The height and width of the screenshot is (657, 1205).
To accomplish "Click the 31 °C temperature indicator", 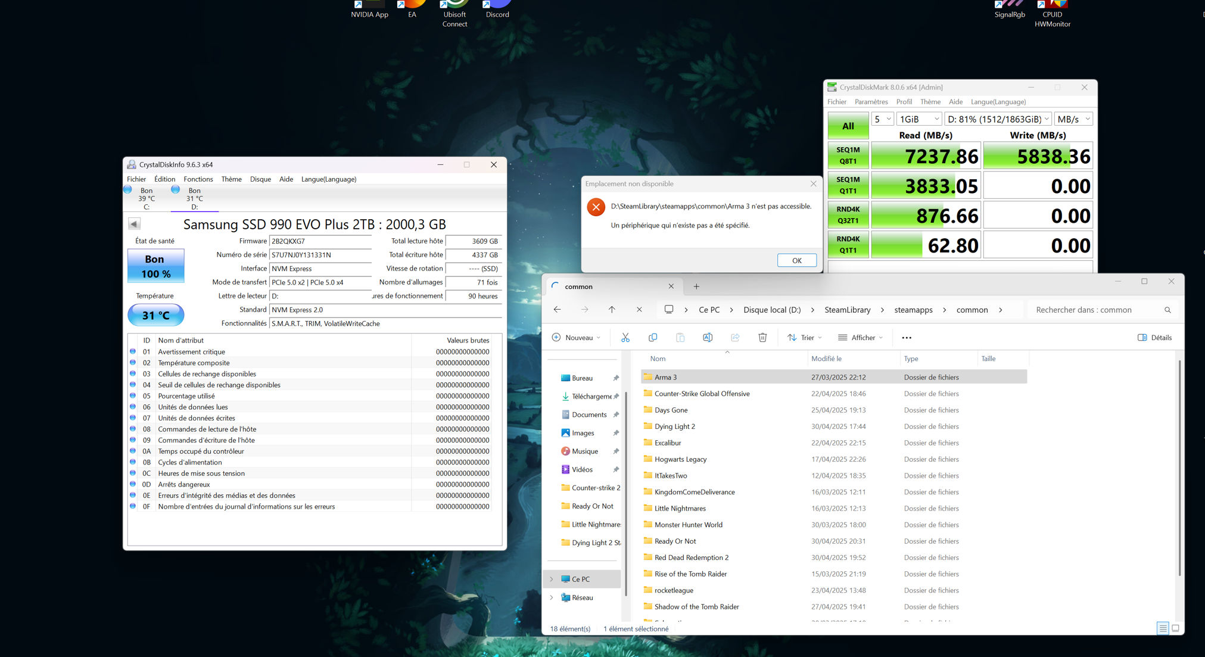I will point(155,315).
